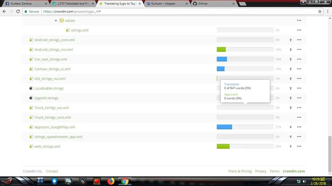Open the crowdin.com footer link
Viewport: 332px width, 186px height.
[294, 171]
